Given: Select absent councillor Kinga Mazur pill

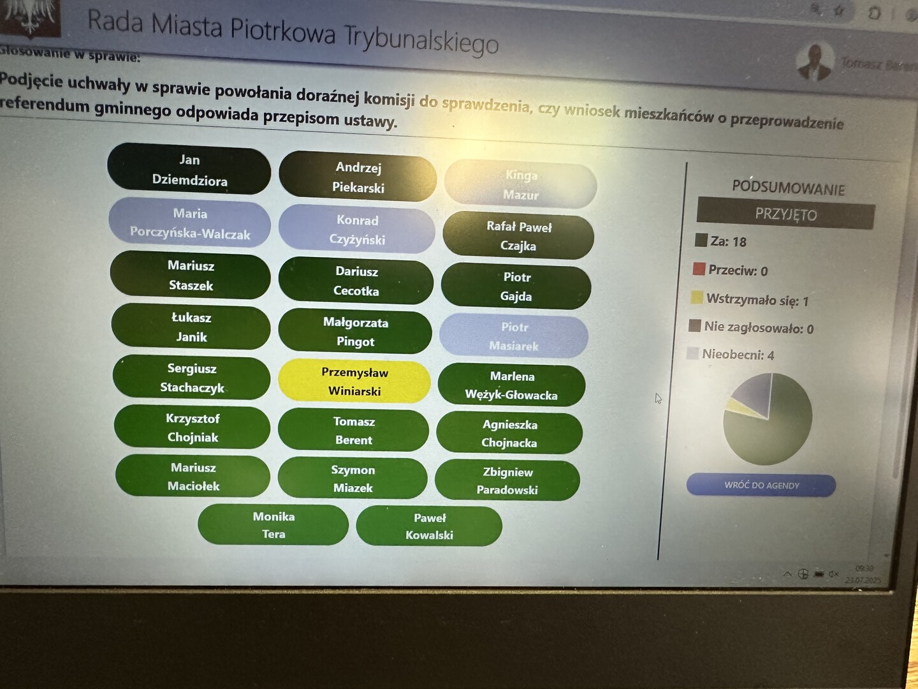Looking at the screenshot, I should tap(521, 184).
